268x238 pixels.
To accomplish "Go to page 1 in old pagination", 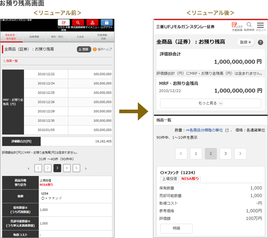I will [x=38, y=168].
